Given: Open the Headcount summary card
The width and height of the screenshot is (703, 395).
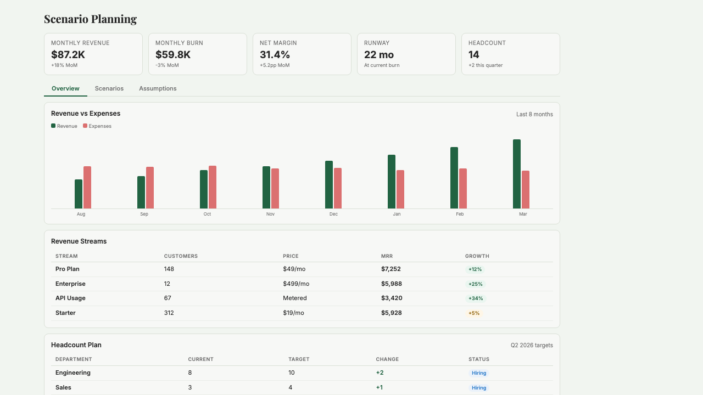Looking at the screenshot, I should tap(511, 54).
